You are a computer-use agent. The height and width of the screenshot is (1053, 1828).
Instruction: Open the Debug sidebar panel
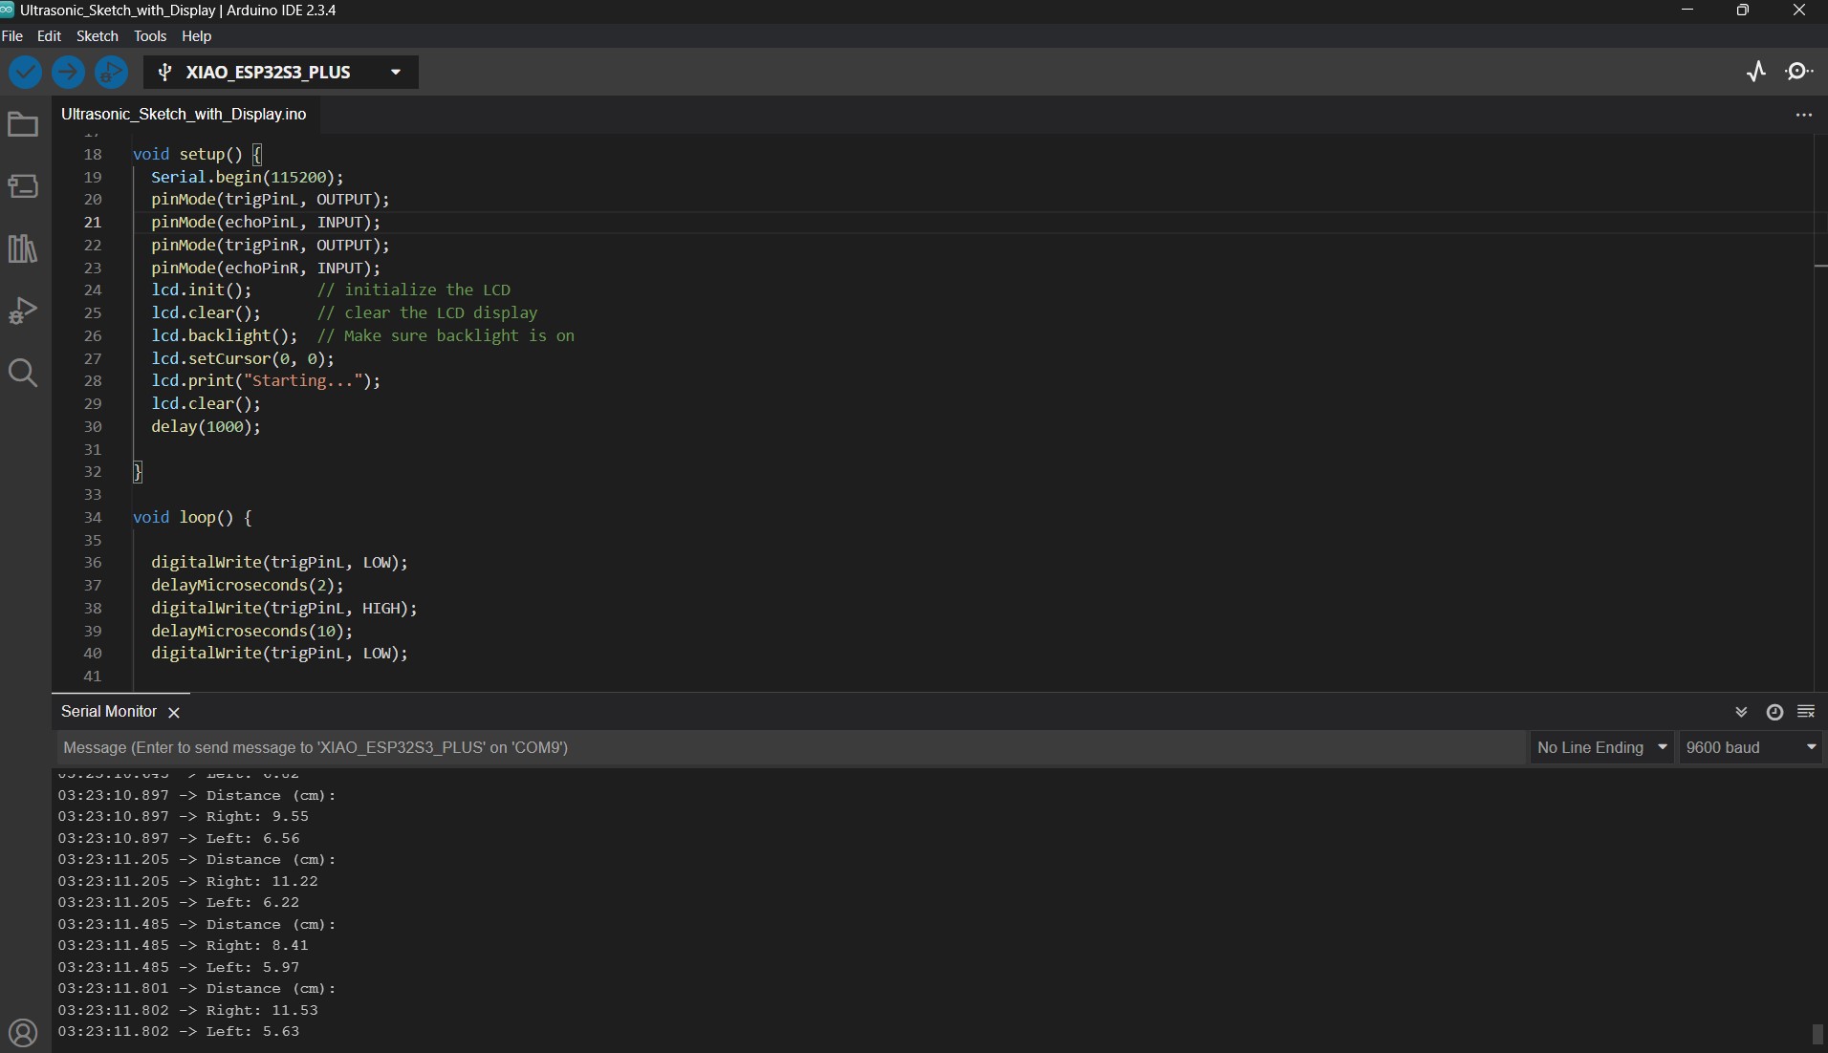tap(23, 311)
